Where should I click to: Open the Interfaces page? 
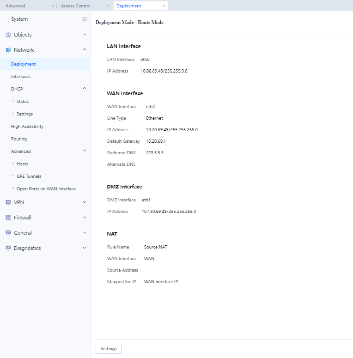[x=21, y=77]
